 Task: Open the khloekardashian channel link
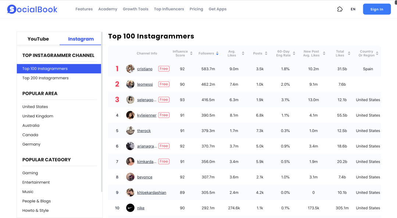(152, 192)
